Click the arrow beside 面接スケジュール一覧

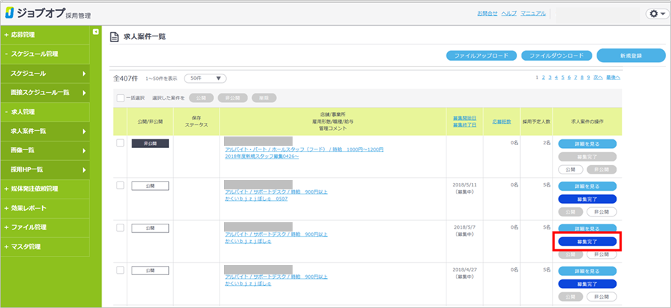pyautogui.click(x=84, y=92)
